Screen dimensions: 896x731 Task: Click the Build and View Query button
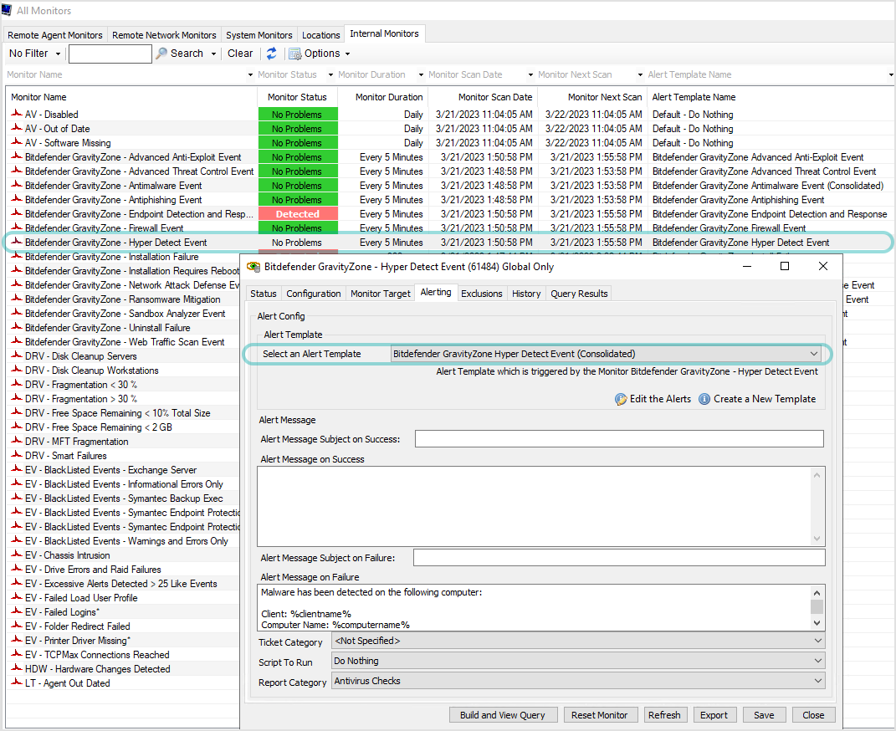pos(503,714)
